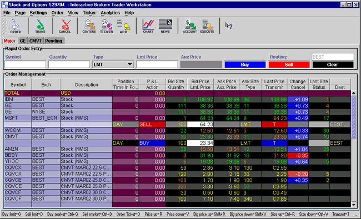Viewport: 361px width, 219px height.
Task: Click the Dest. column header
Action: pos(340,88)
